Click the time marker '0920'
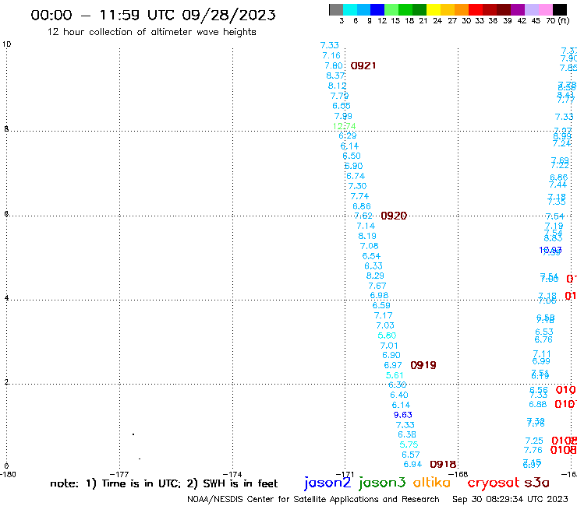The width and height of the screenshot is (577, 506). pos(394,216)
